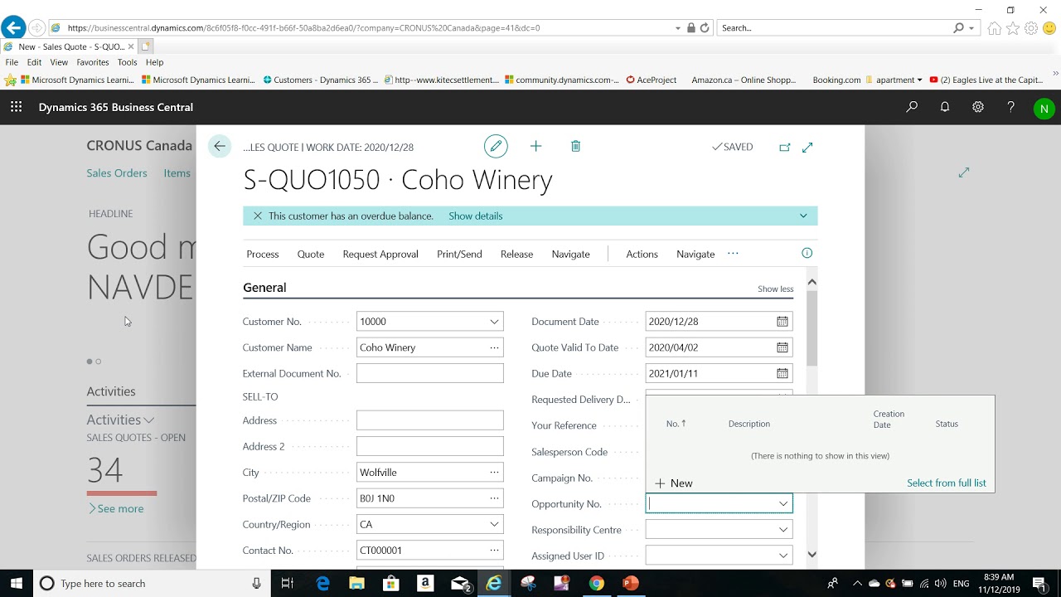Screen dimensions: 1061x597
Task: Expand quote page to full screen
Action: [807, 148]
